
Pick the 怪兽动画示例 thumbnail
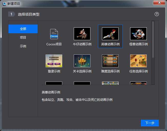point(138,34)
